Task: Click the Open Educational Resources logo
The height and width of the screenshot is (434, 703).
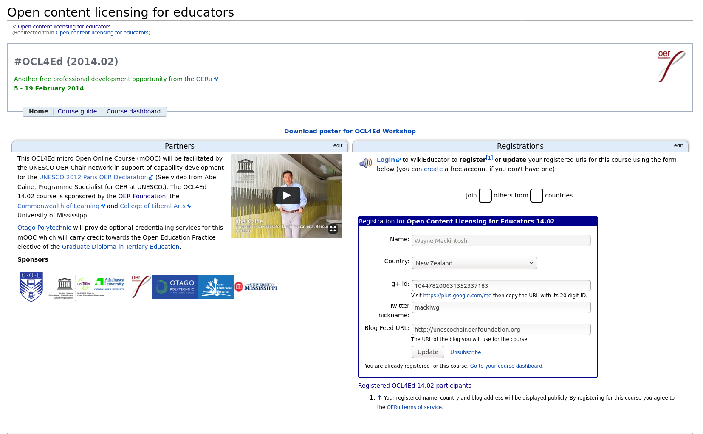Action: [216, 287]
